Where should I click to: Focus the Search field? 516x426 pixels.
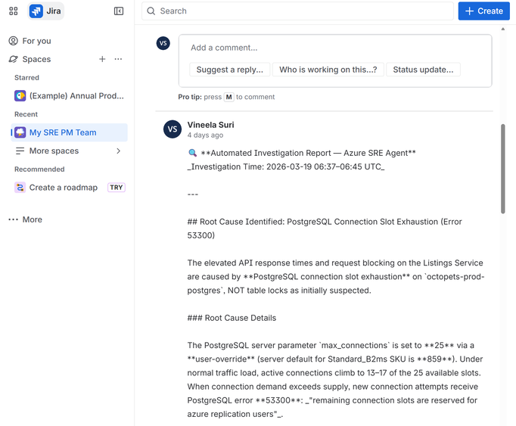coord(297,11)
